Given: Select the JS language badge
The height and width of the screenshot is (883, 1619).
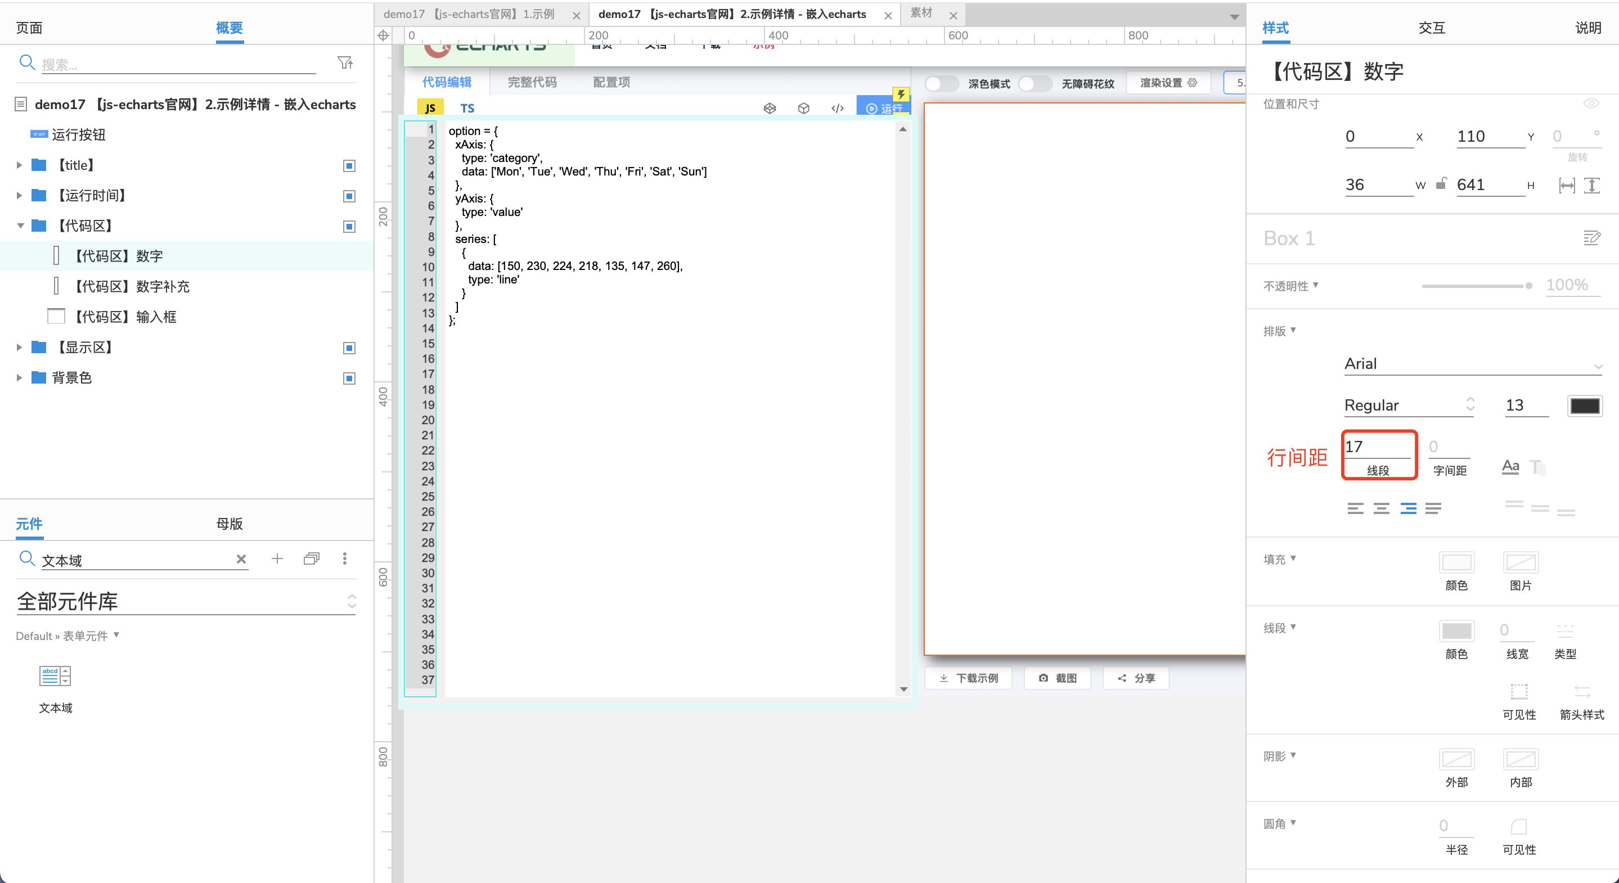Looking at the screenshot, I should (430, 108).
